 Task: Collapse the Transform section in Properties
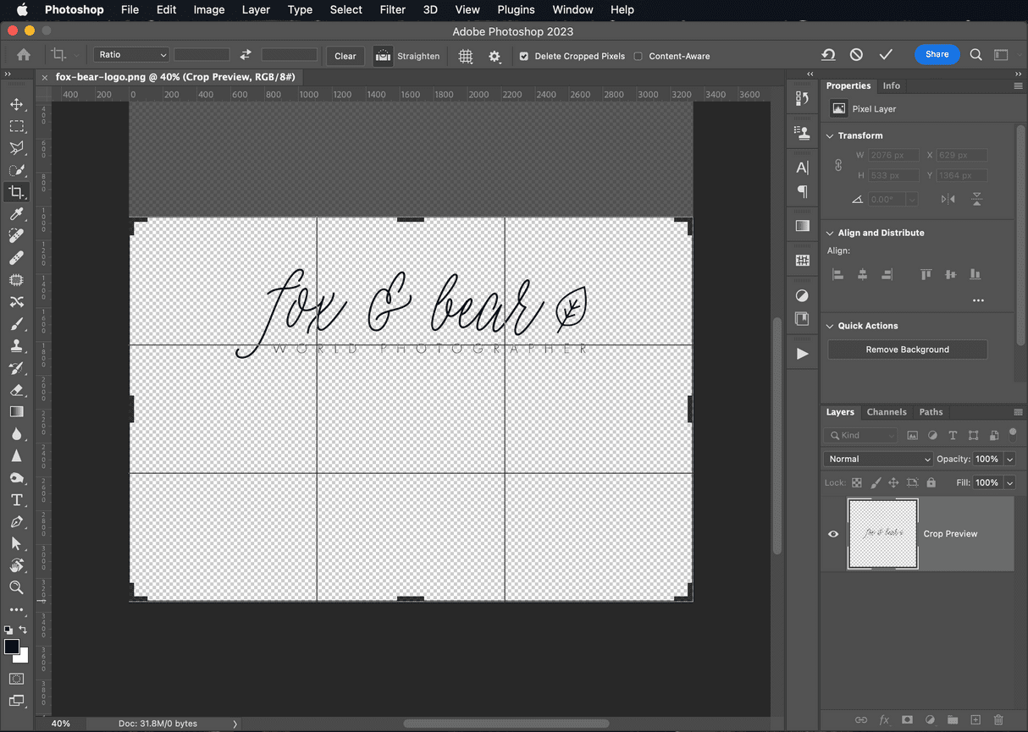tap(829, 135)
